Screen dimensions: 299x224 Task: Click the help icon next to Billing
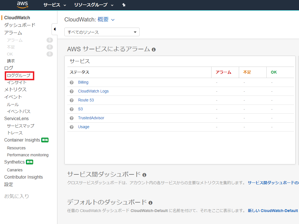pos(72,82)
